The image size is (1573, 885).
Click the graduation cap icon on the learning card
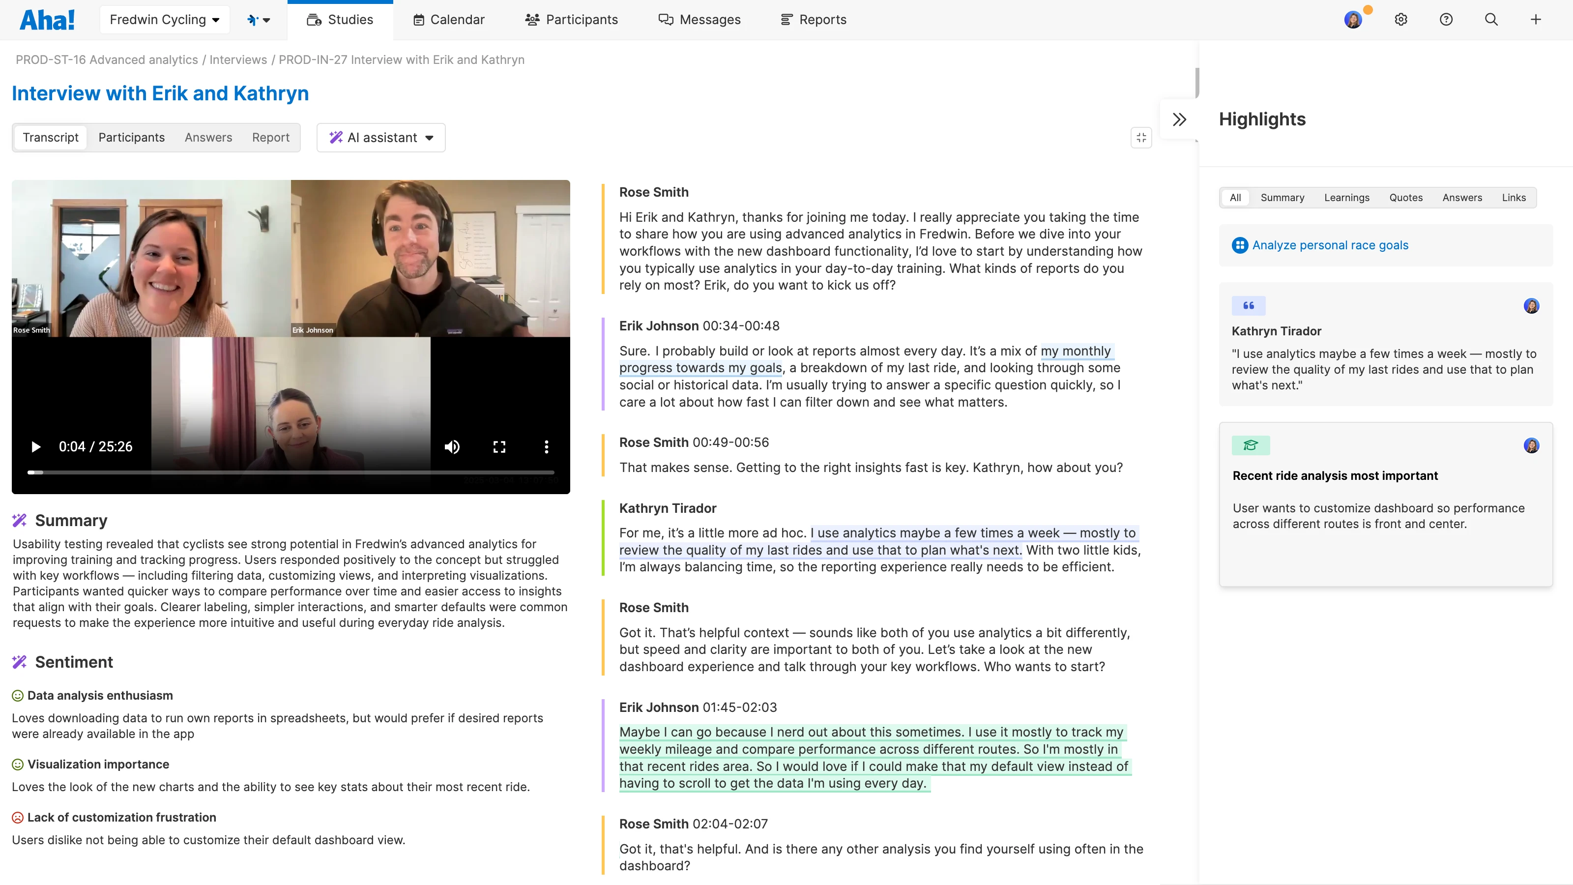[x=1251, y=445]
